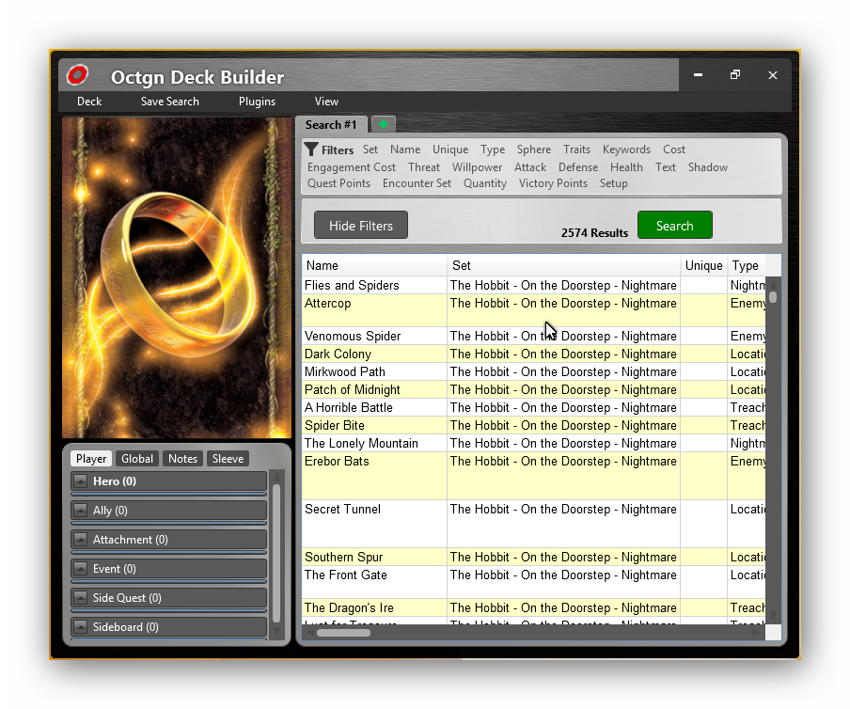Image resolution: width=850 pixels, height=709 pixels.
Task: Add the Willpower filter
Action: (478, 167)
